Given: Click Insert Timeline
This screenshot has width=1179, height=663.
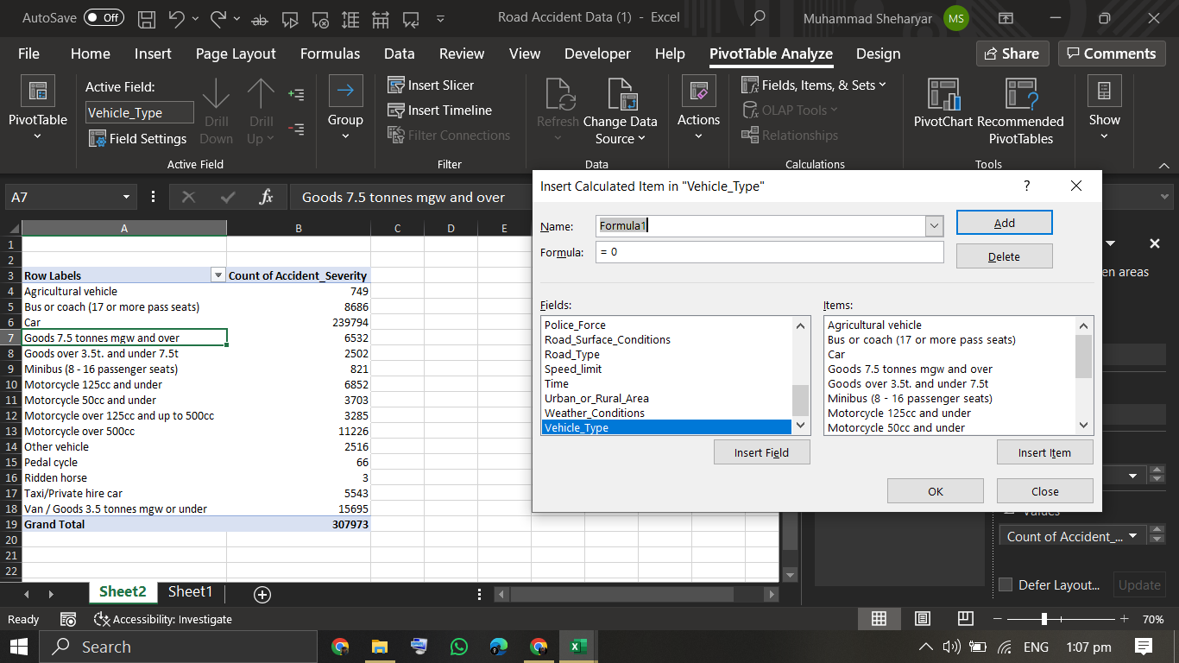Looking at the screenshot, I should coord(439,110).
